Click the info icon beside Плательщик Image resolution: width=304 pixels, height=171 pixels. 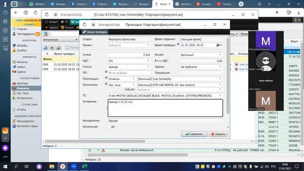[x=106, y=78]
